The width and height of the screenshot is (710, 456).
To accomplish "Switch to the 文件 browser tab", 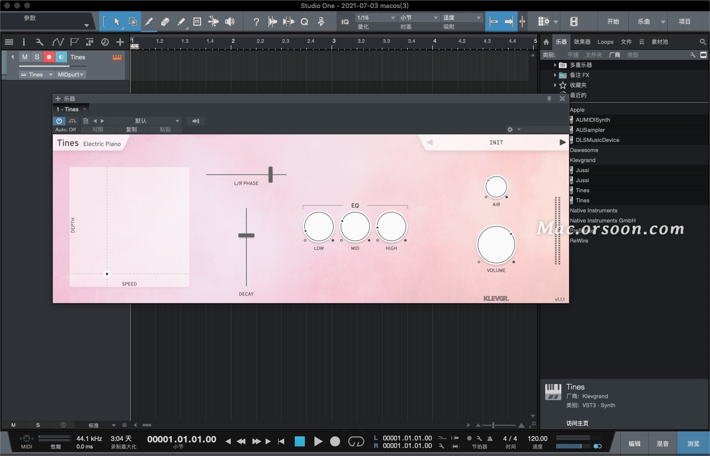I will coord(626,42).
